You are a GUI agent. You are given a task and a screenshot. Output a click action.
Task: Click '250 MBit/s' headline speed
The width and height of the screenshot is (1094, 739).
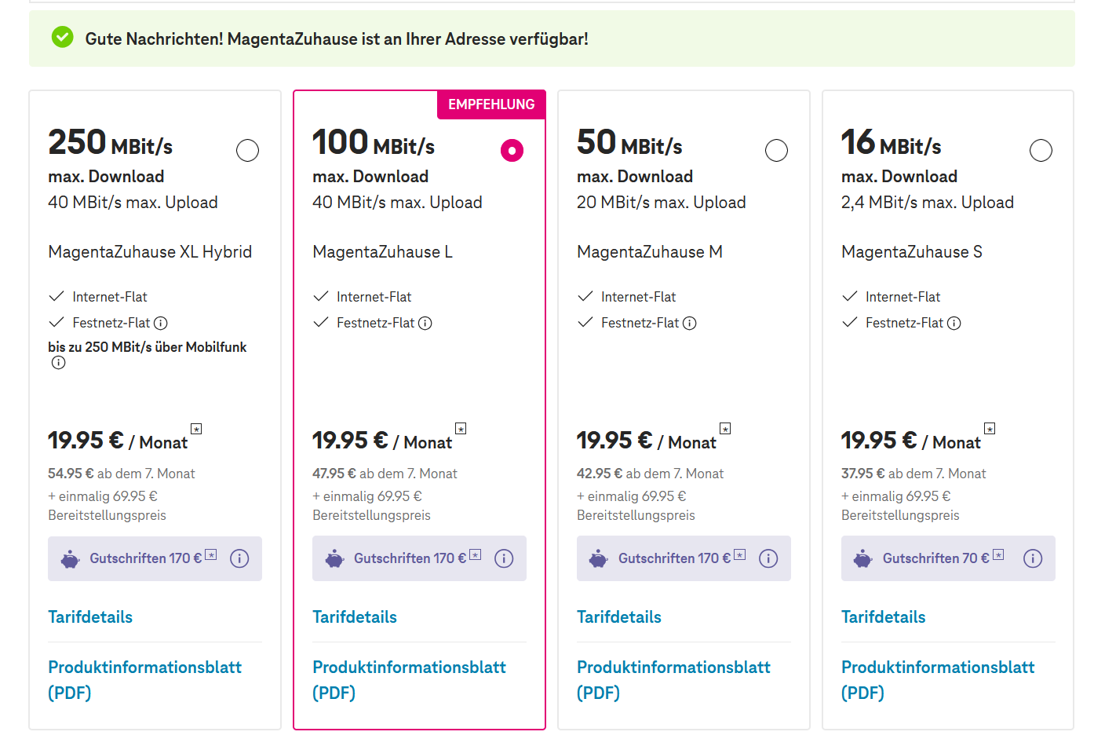111,143
